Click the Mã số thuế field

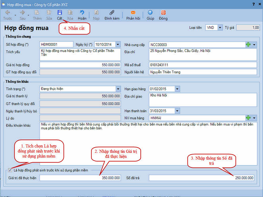pyautogui.click(x=203, y=65)
